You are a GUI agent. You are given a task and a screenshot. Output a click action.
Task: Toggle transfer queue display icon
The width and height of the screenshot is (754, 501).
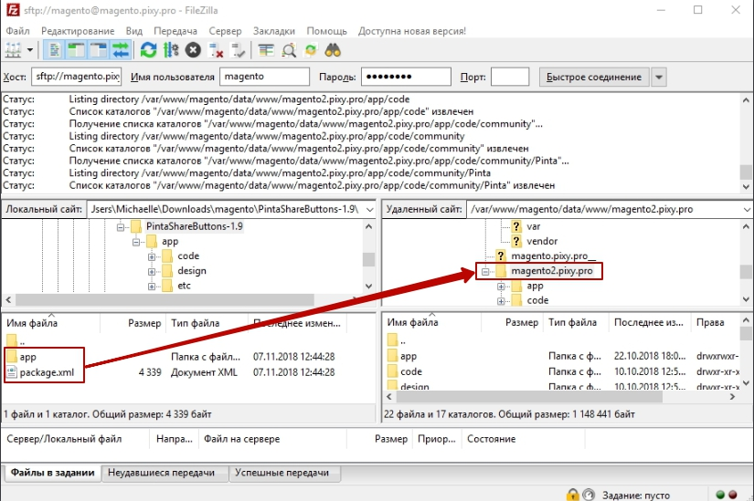pyautogui.click(x=121, y=50)
